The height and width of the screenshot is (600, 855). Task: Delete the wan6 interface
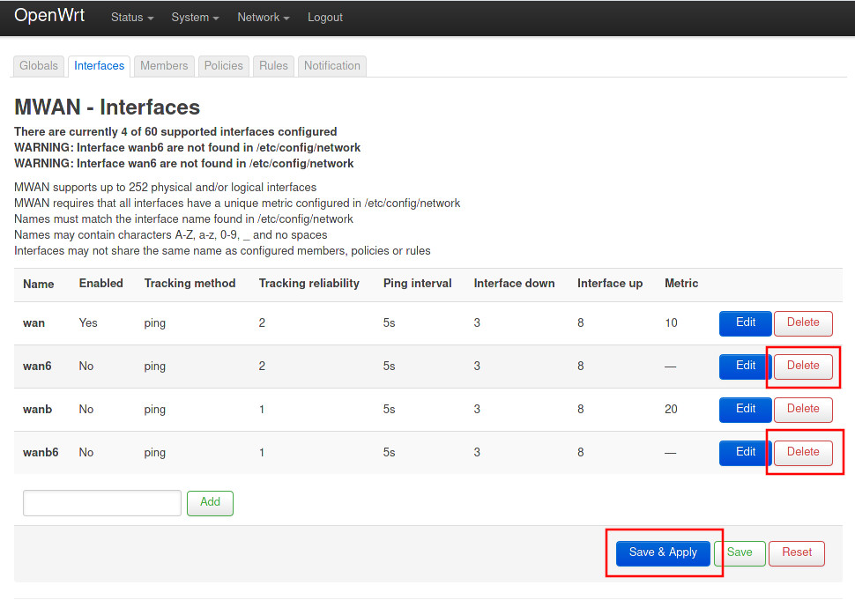coord(802,367)
